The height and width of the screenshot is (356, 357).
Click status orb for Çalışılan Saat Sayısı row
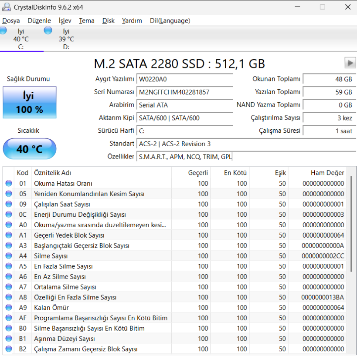(x=9, y=204)
